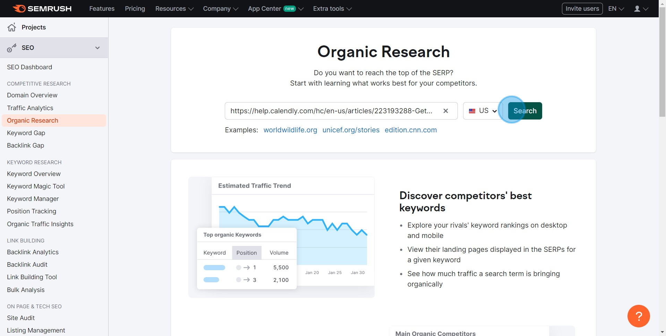Viewport: 666px width, 336px height.
Task: Open the orange help question button
Action: point(639,316)
